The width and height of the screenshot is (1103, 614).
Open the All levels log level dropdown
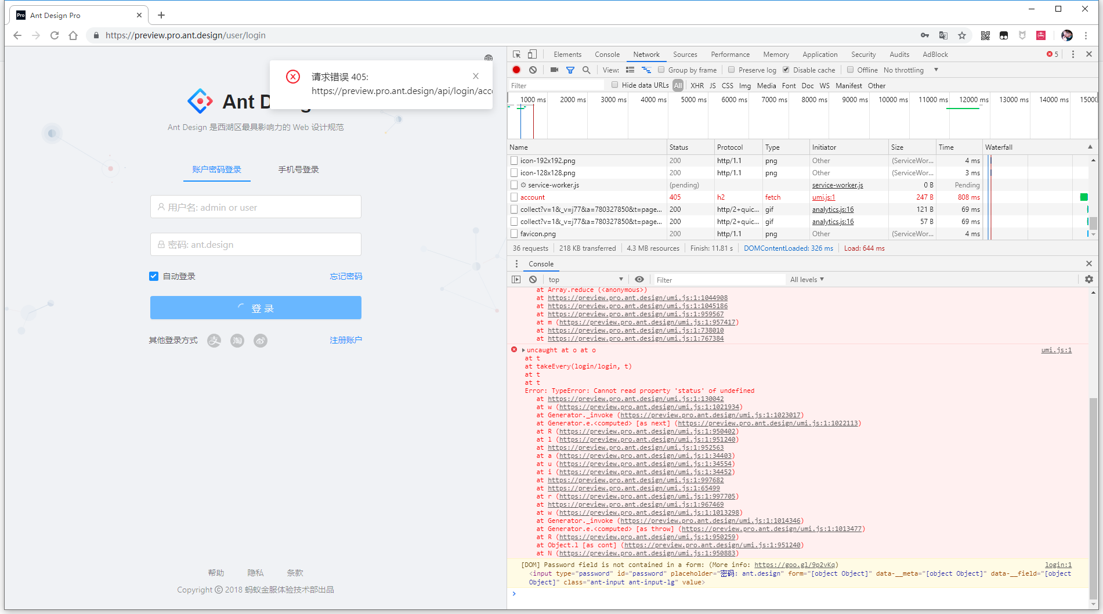coord(807,279)
